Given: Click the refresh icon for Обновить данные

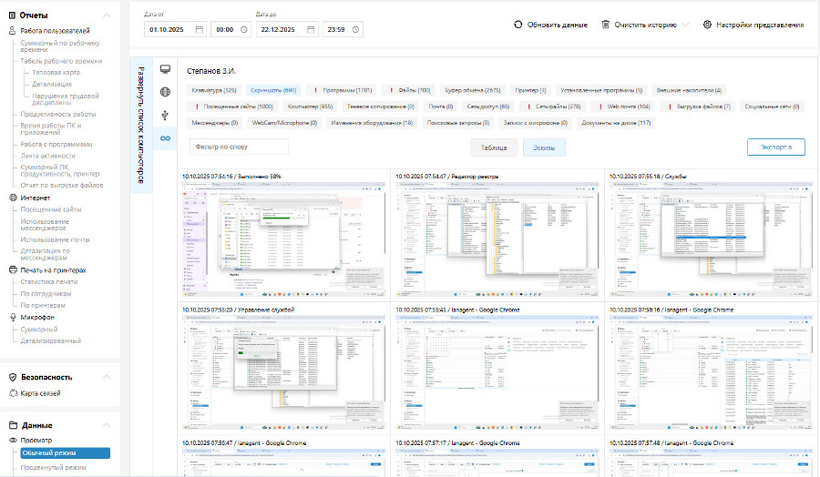Looking at the screenshot, I should click(518, 25).
